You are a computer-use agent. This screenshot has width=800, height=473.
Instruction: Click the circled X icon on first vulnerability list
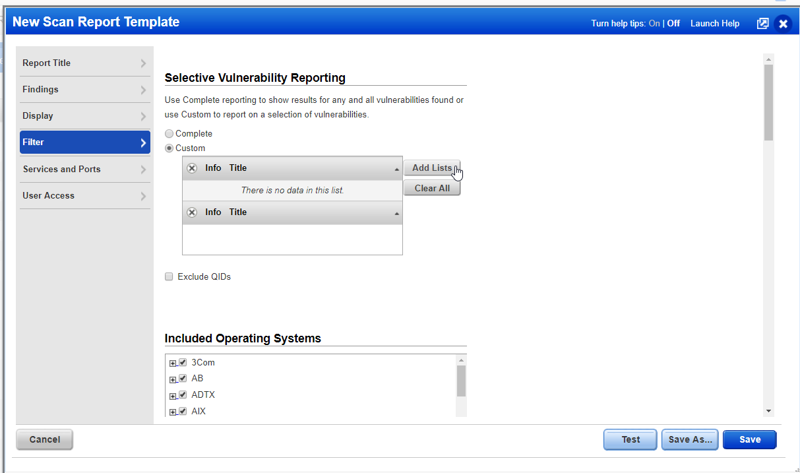(x=192, y=168)
